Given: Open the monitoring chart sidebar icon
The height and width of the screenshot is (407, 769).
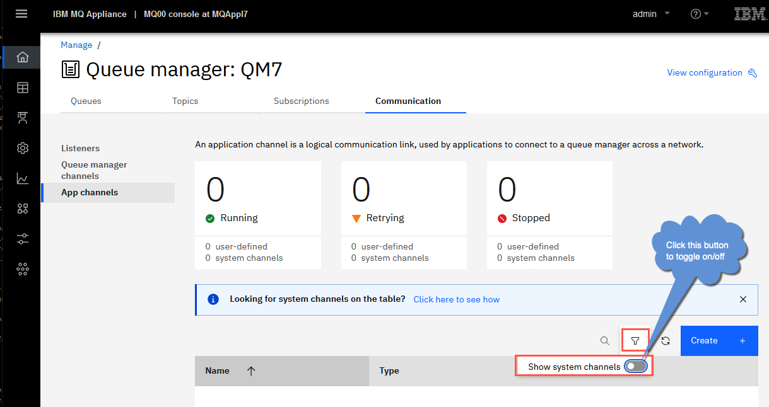Looking at the screenshot, I should (23, 178).
